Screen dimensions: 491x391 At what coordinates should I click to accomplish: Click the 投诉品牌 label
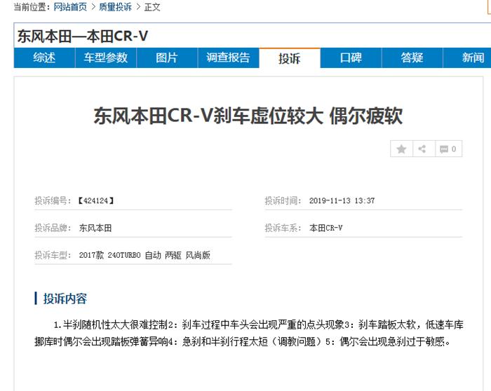(53, 228)
